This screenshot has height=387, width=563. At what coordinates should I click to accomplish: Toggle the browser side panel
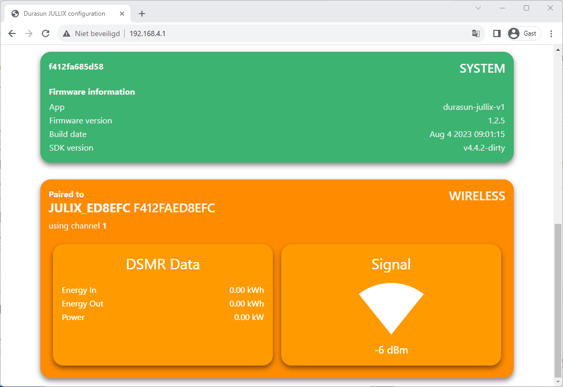497,33
